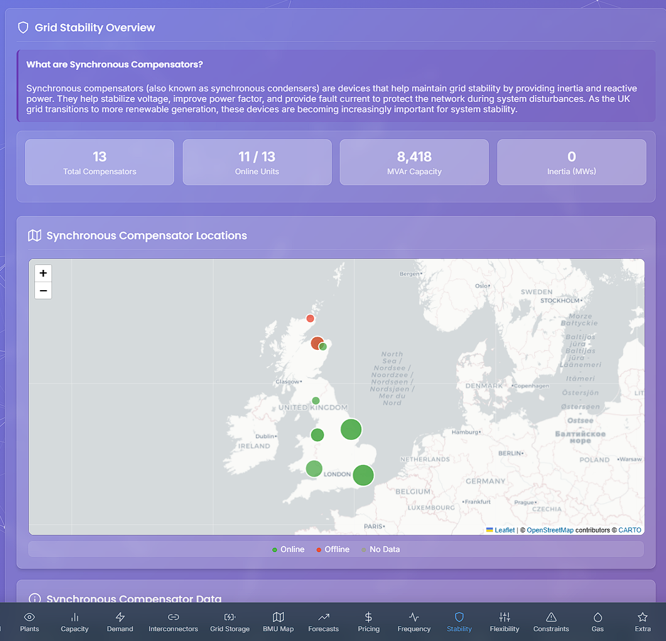Go to Capacity bar chart icon
Viewport: 666px width, 641px height.
(74, 617)
